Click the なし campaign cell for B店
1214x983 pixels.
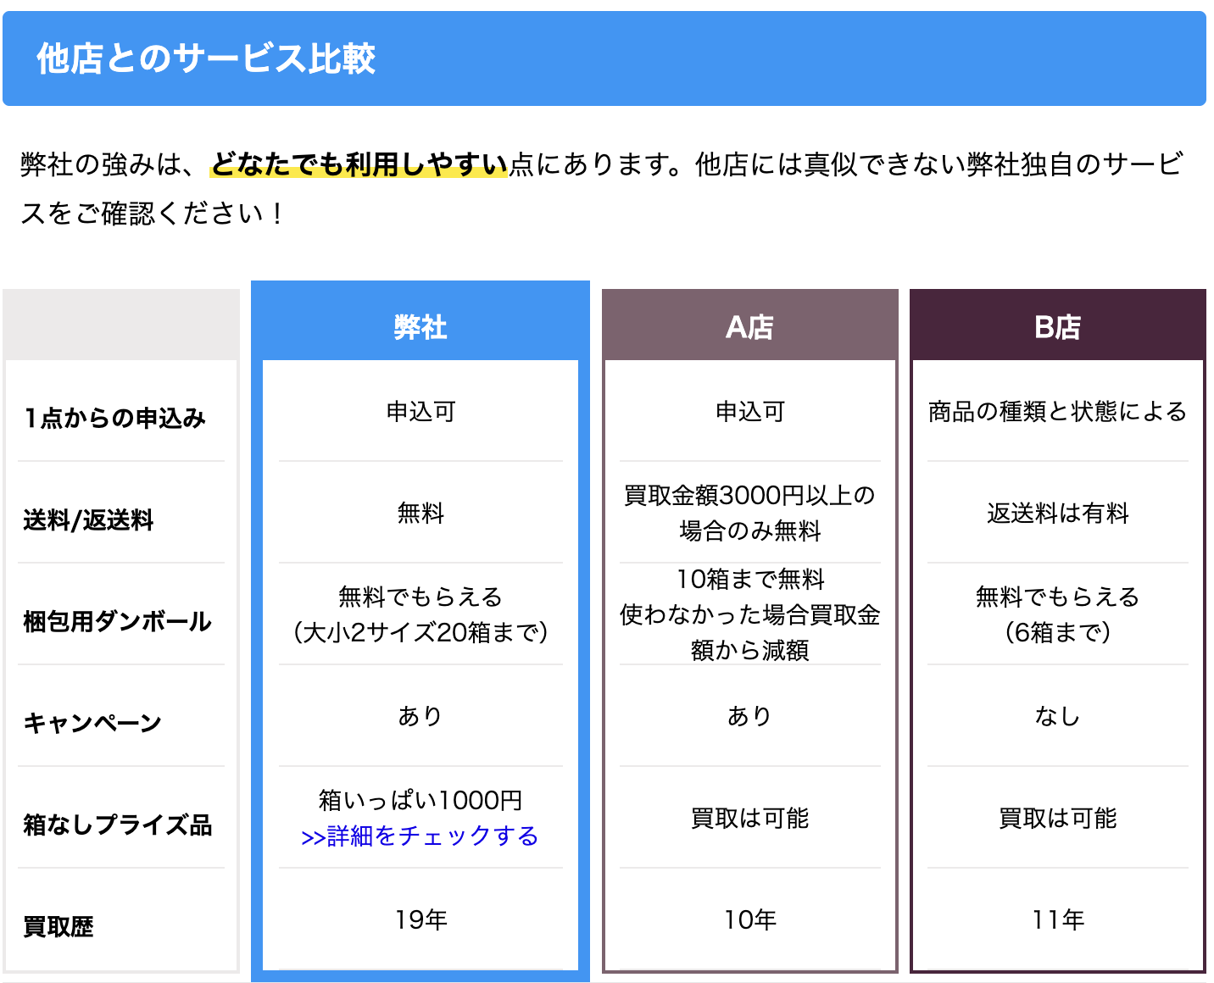1057,716
